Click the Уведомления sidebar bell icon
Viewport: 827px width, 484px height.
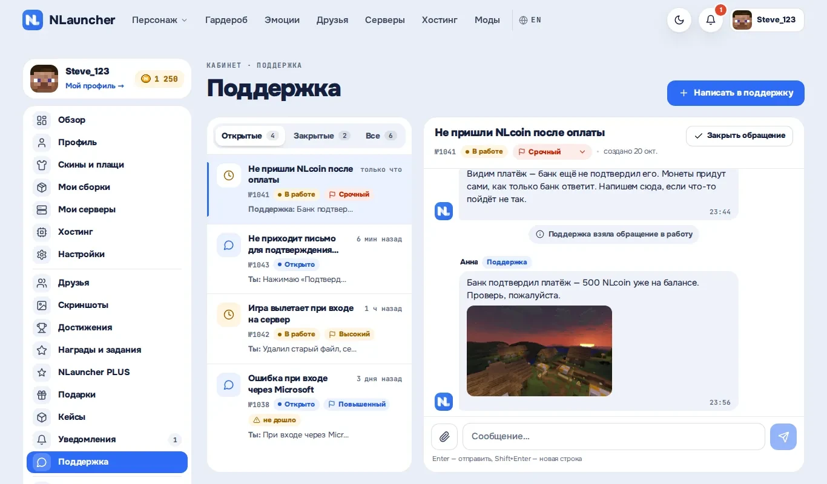click(x=42, y=439)
